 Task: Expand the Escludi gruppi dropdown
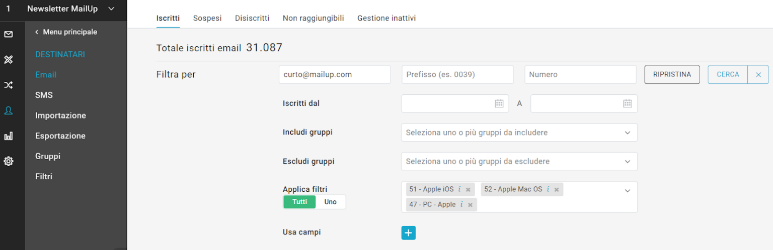tap(627, 162)
